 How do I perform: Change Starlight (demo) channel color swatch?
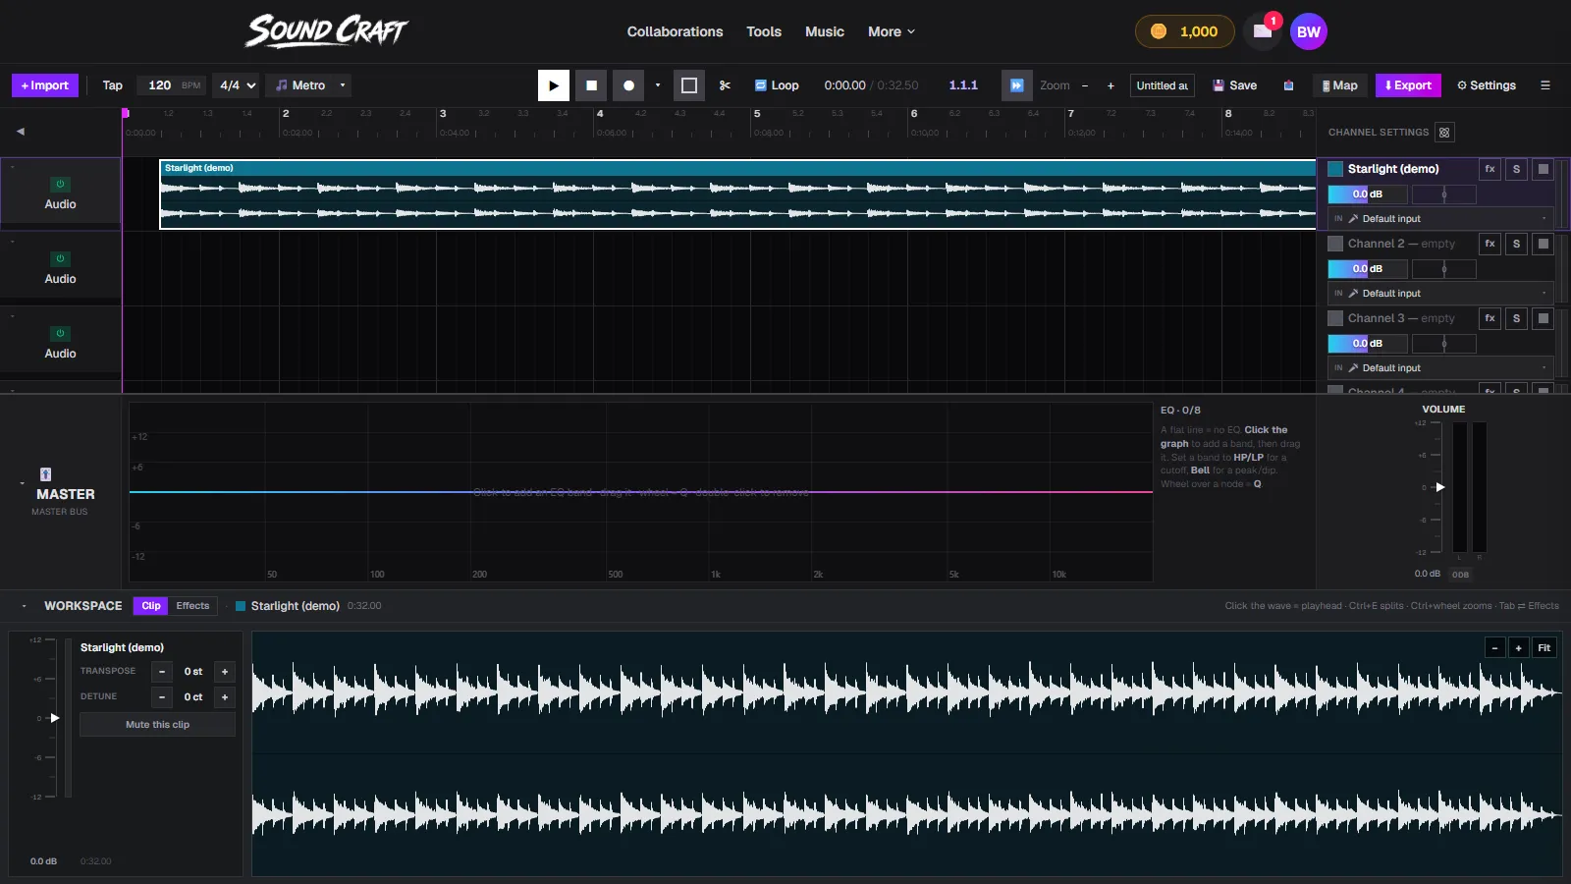click(x=1335, y=169)
